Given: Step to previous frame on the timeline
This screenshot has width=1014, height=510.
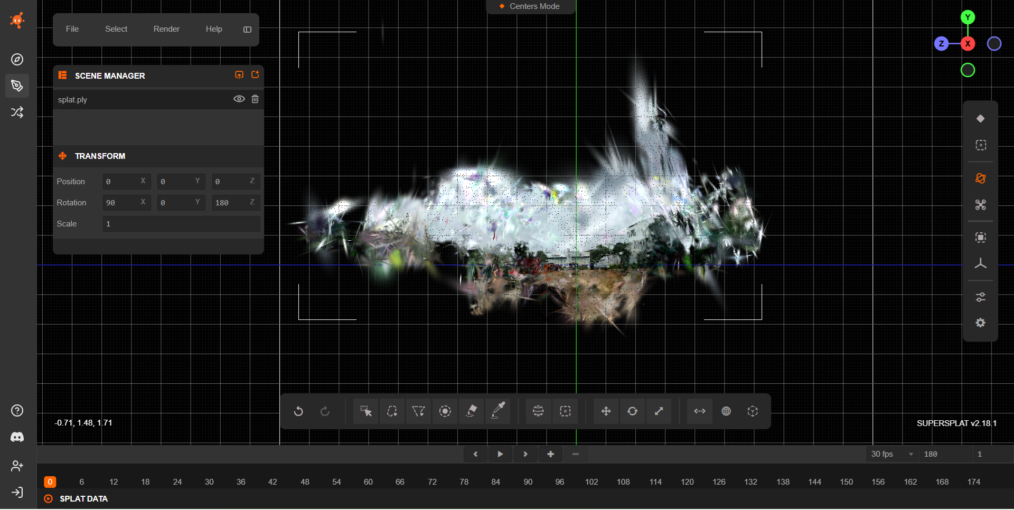Looking at the screenshot, I should coord(475,454).
